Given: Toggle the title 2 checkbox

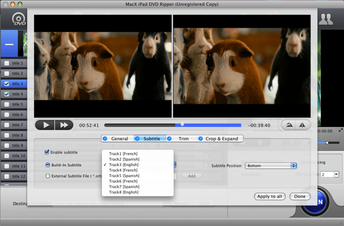Looking at the screenshot, I should coord(7,73).
